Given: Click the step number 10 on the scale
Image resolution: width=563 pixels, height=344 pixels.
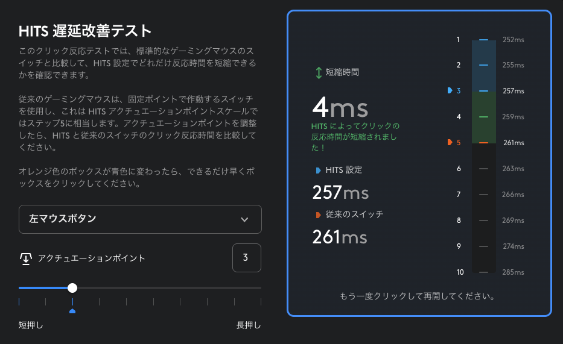Looking at the screenshot, I should (x=460, y=272).
